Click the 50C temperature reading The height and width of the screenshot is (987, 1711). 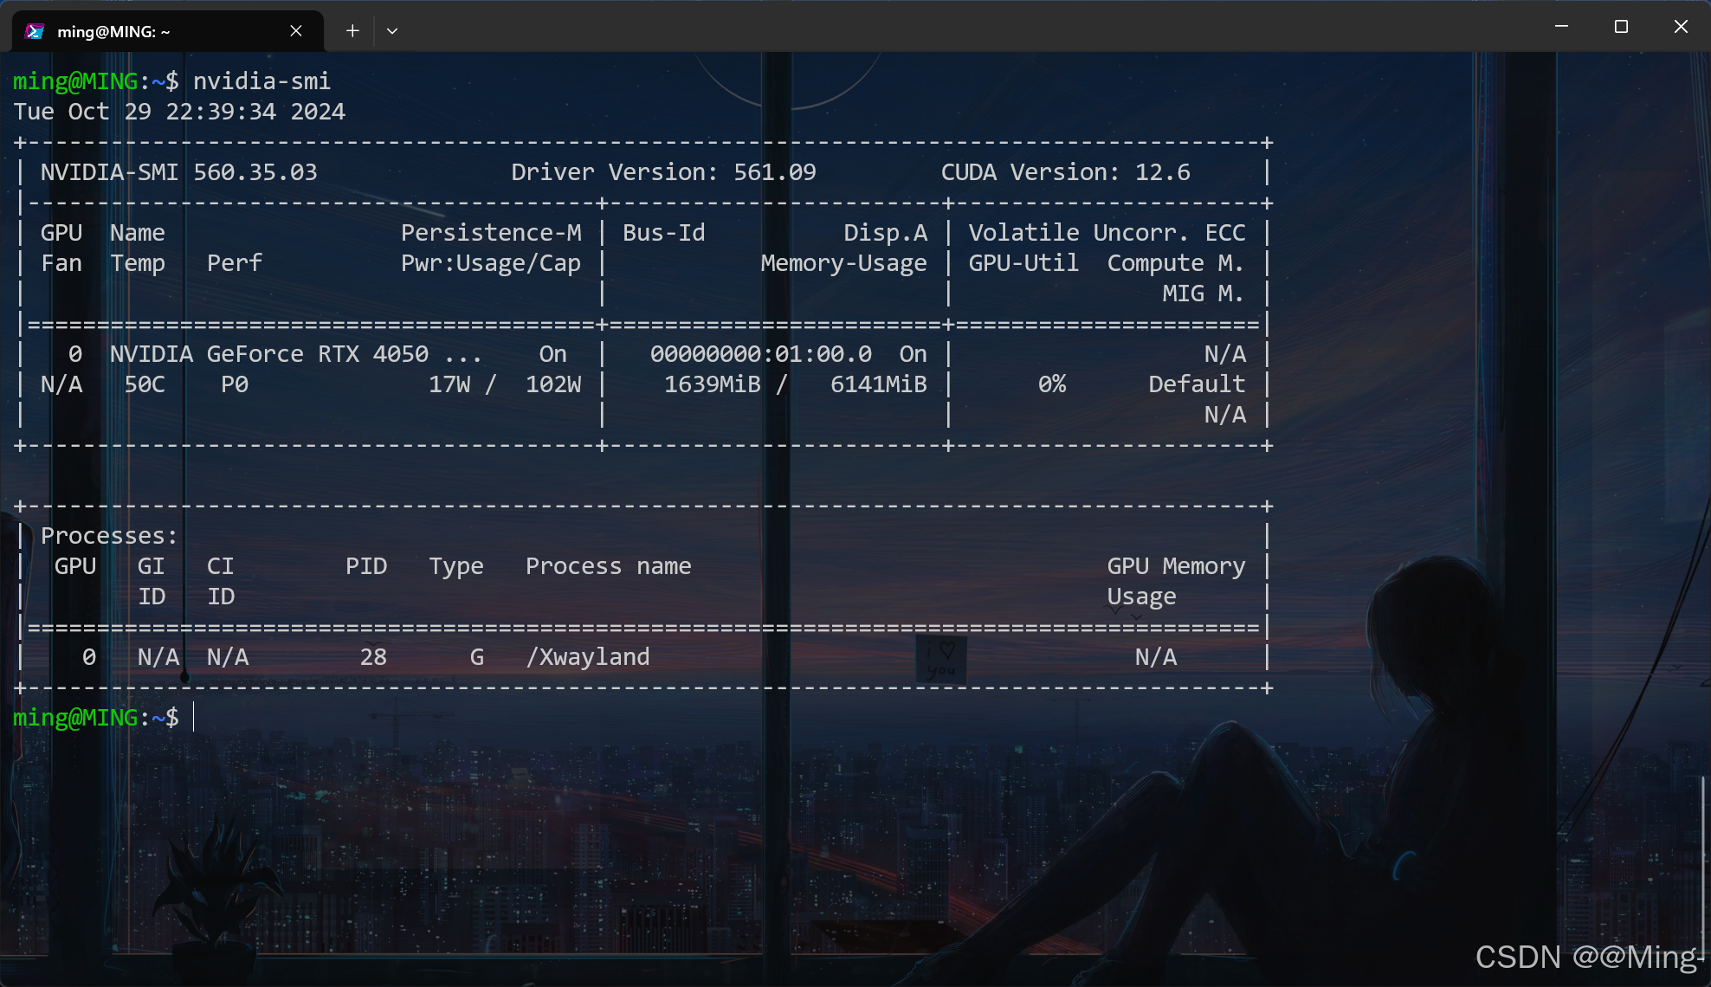[x=145, y=384]
